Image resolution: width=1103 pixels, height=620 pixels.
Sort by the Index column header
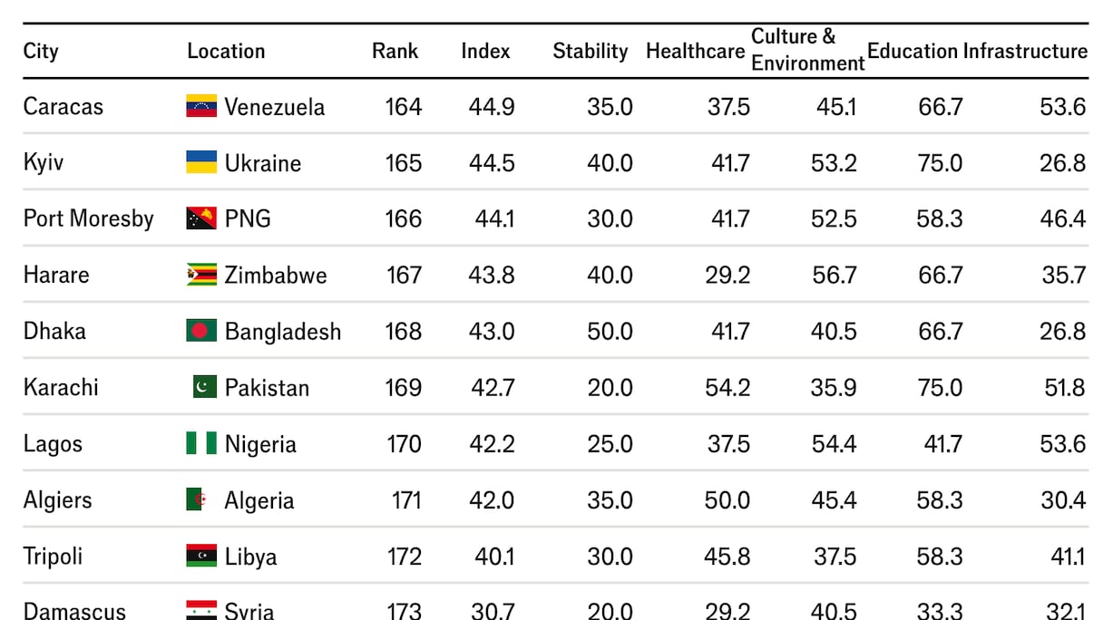click(485, 51)
